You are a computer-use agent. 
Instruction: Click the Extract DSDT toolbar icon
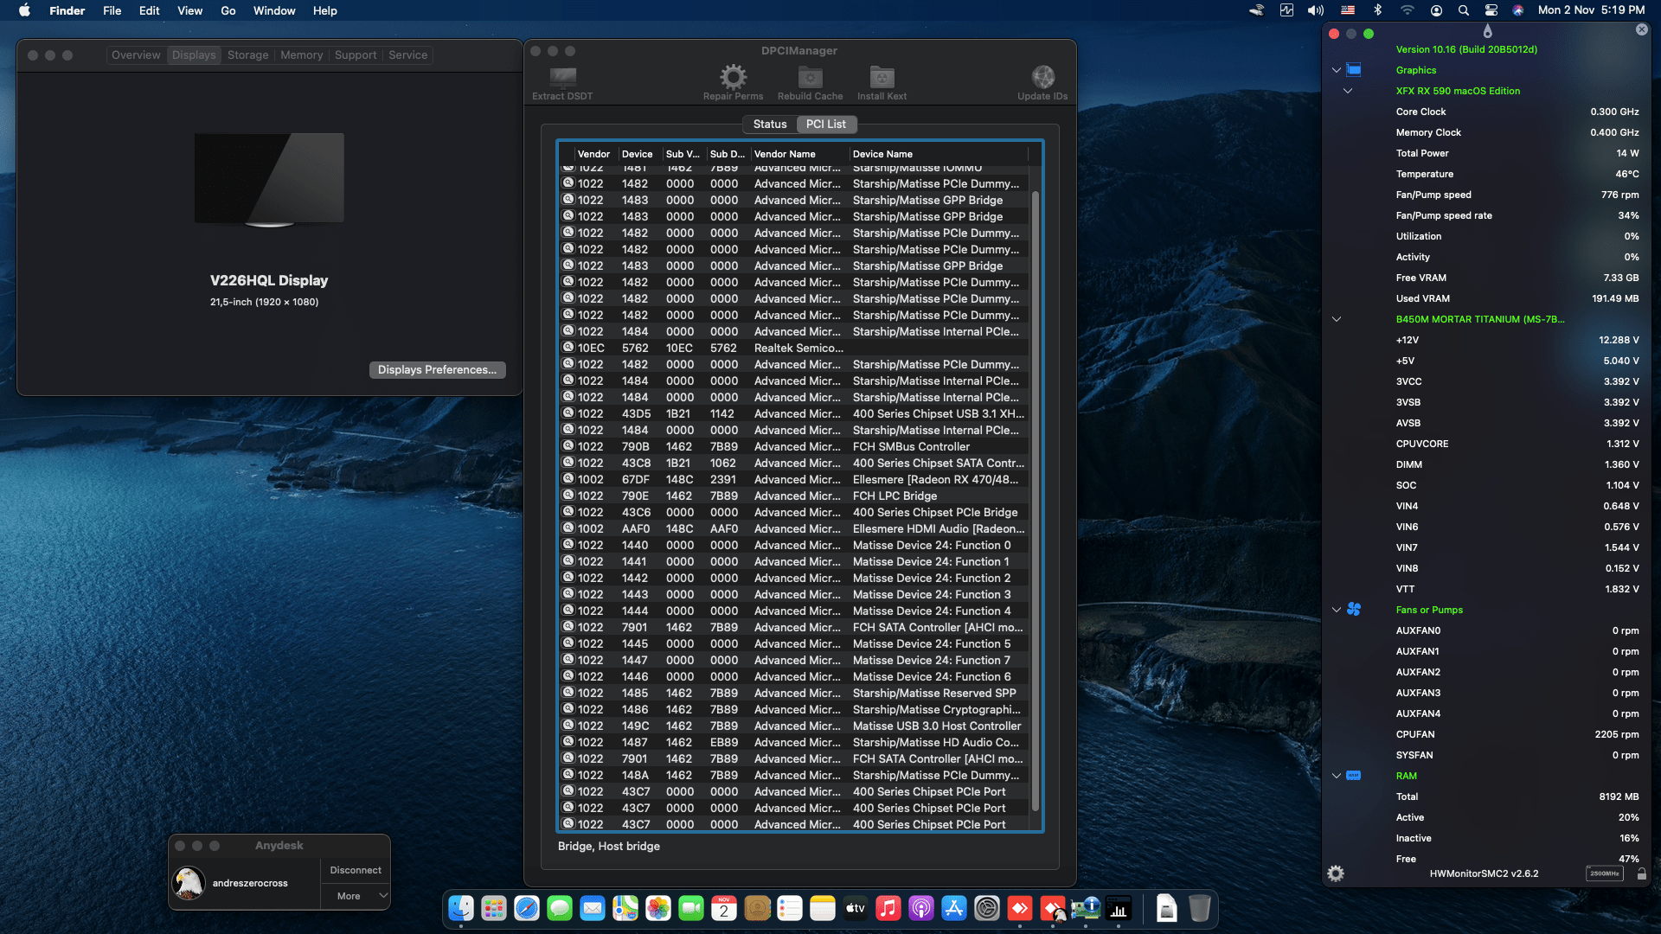tap(562, 79)
